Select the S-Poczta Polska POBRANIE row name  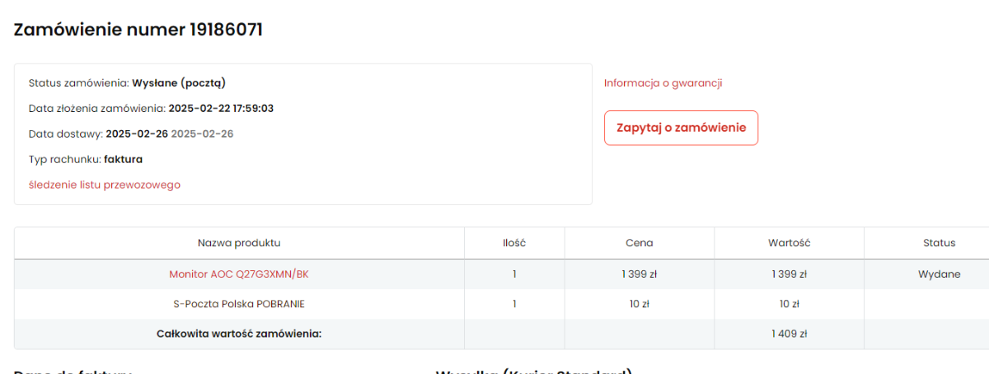point(239,304)
